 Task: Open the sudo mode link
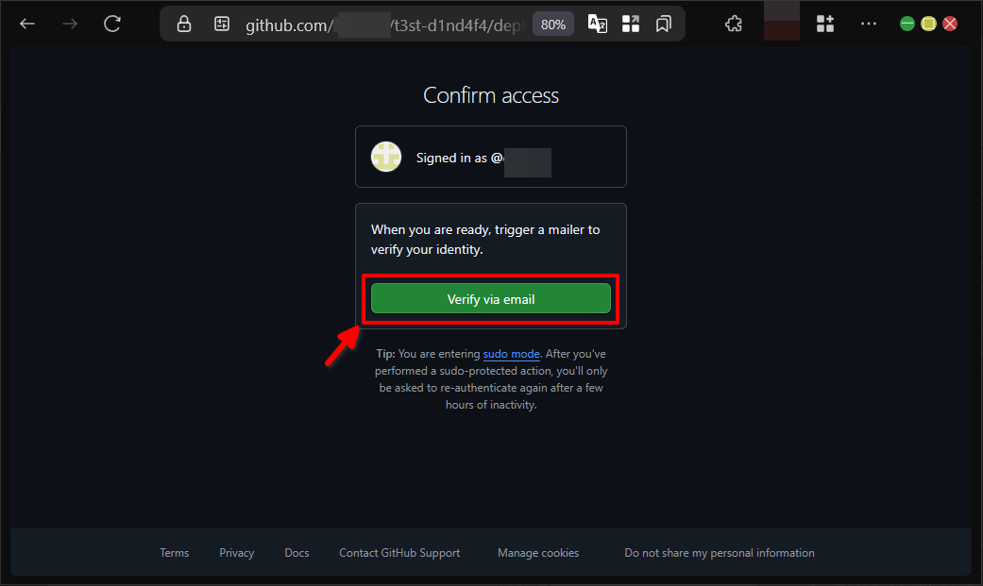[x=512, y=354]
